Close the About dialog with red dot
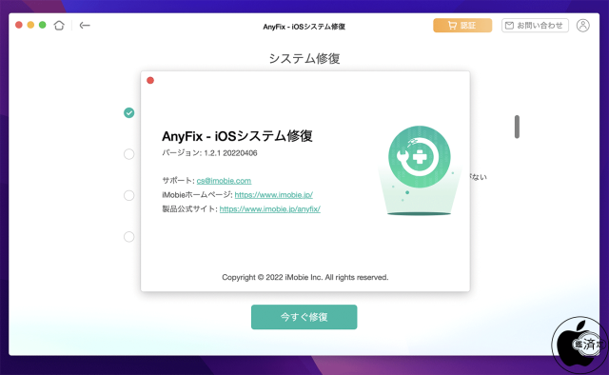The width and height of the screenshot is (609, 375). click(x=150, y=81)
